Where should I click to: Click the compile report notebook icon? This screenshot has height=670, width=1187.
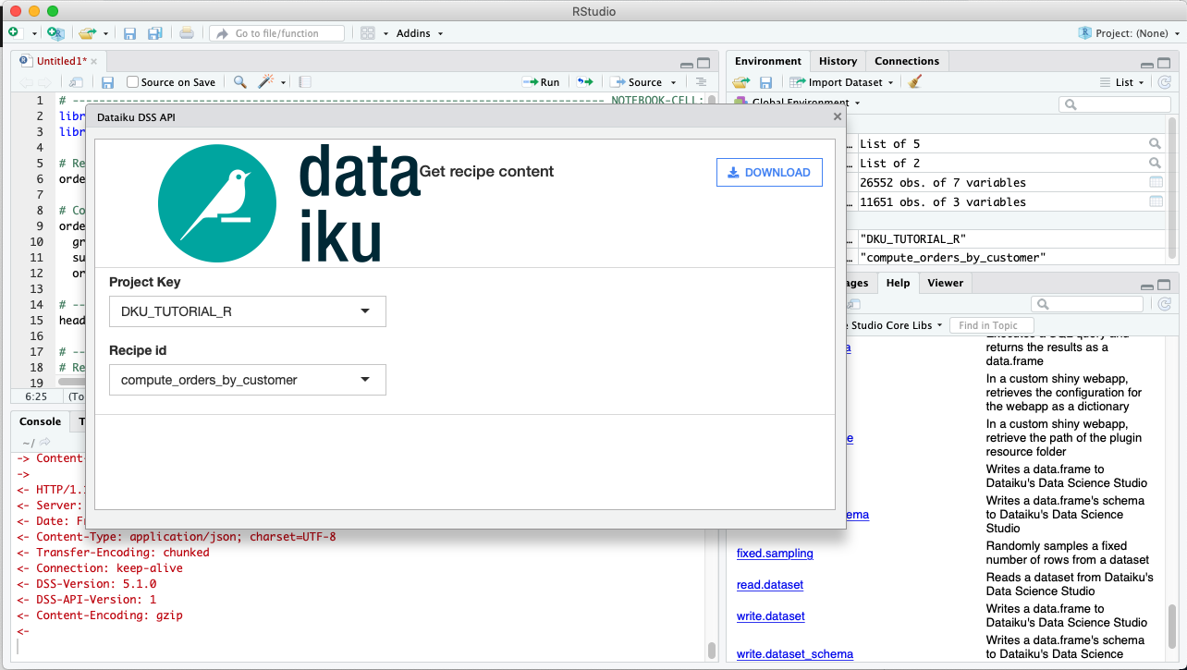click(x=305, y=82)
